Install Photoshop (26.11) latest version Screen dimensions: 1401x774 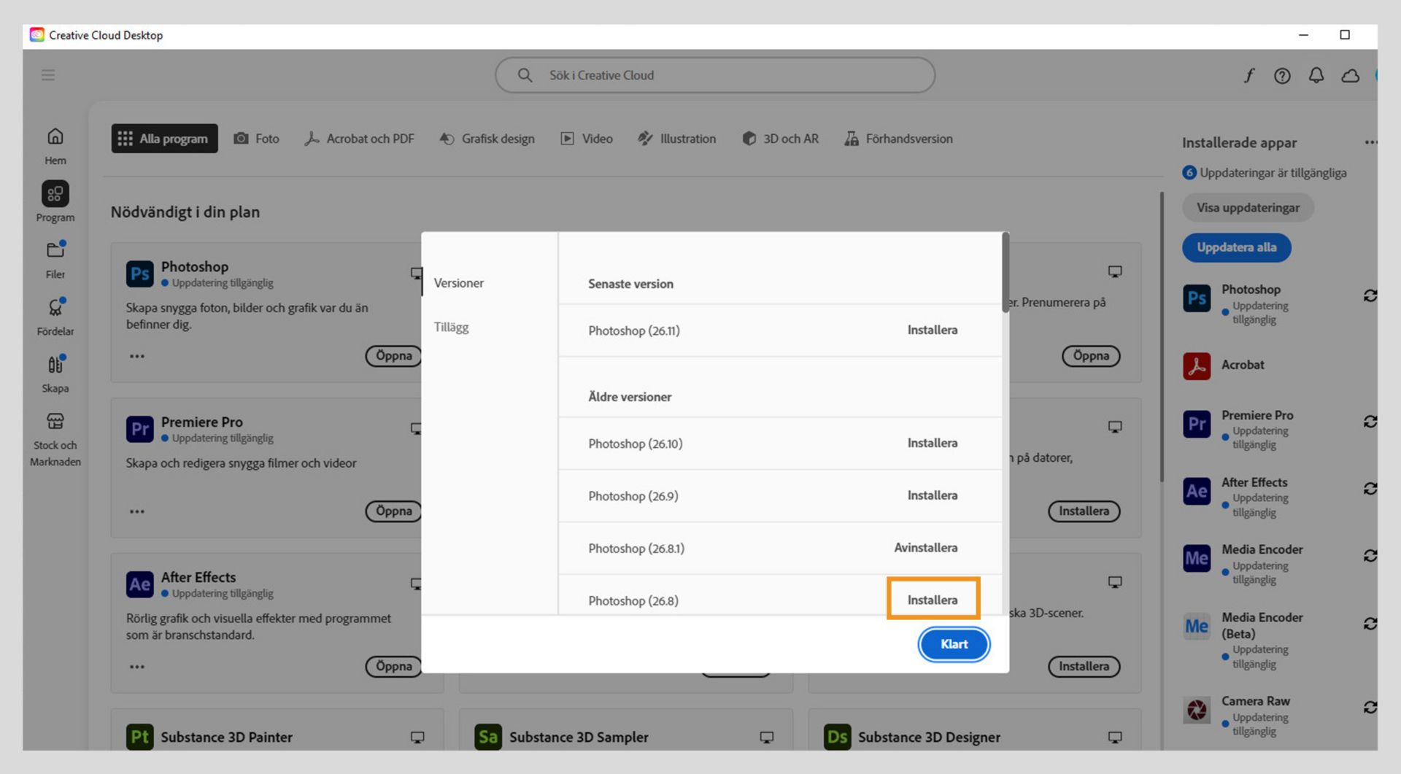(933, 330)
